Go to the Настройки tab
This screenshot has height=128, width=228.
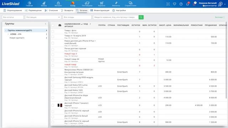pyautogui.click(x=119, y=10)
